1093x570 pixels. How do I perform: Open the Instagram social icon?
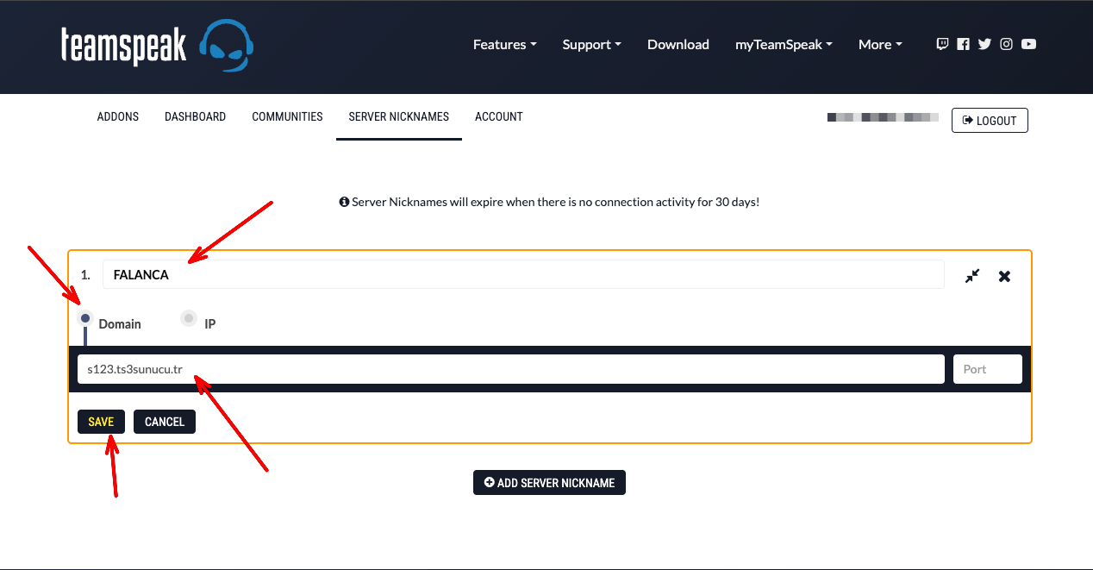[x=1006, y=44]
